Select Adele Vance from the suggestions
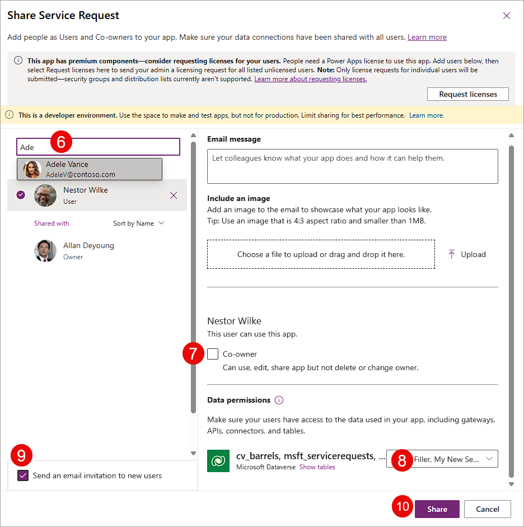This screenshot has height=527, width=524. [x=90, y=169]
